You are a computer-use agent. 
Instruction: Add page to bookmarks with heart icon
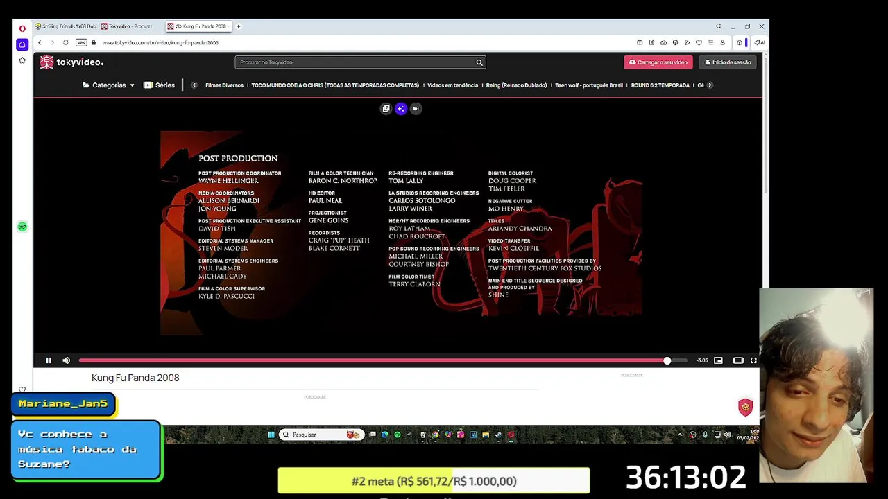pyautogui.click(x=699, y=42)
